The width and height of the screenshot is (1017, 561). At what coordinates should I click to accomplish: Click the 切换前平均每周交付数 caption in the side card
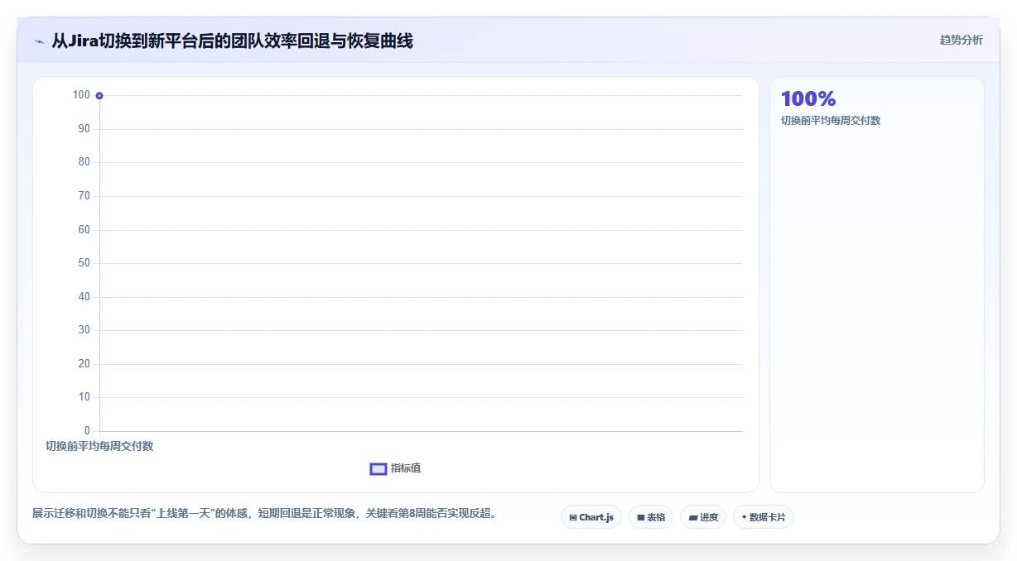coord(831,121)
